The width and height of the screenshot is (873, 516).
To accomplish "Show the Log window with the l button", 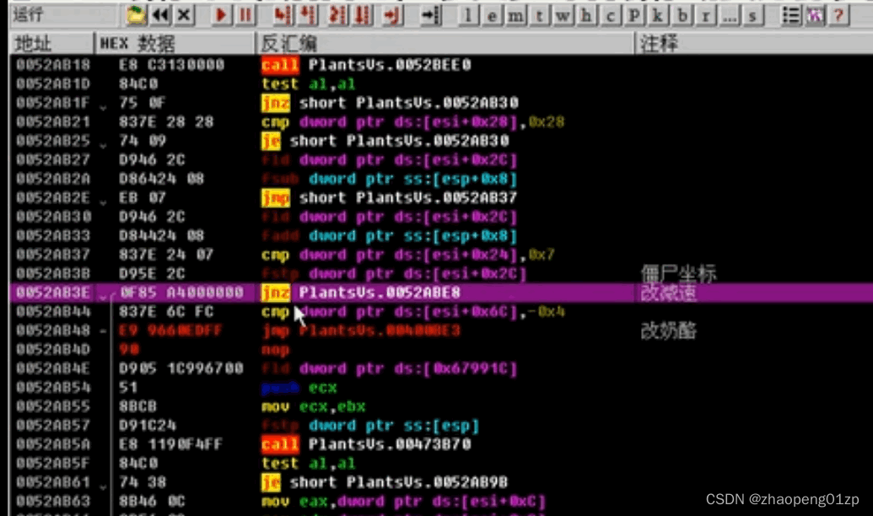I will tap(468, 15).
